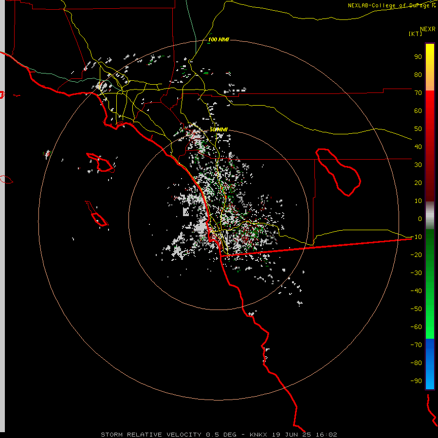Click the -30 value on the velocity scale
Viewport: 438px width, 438px height.
click(416, 273)
